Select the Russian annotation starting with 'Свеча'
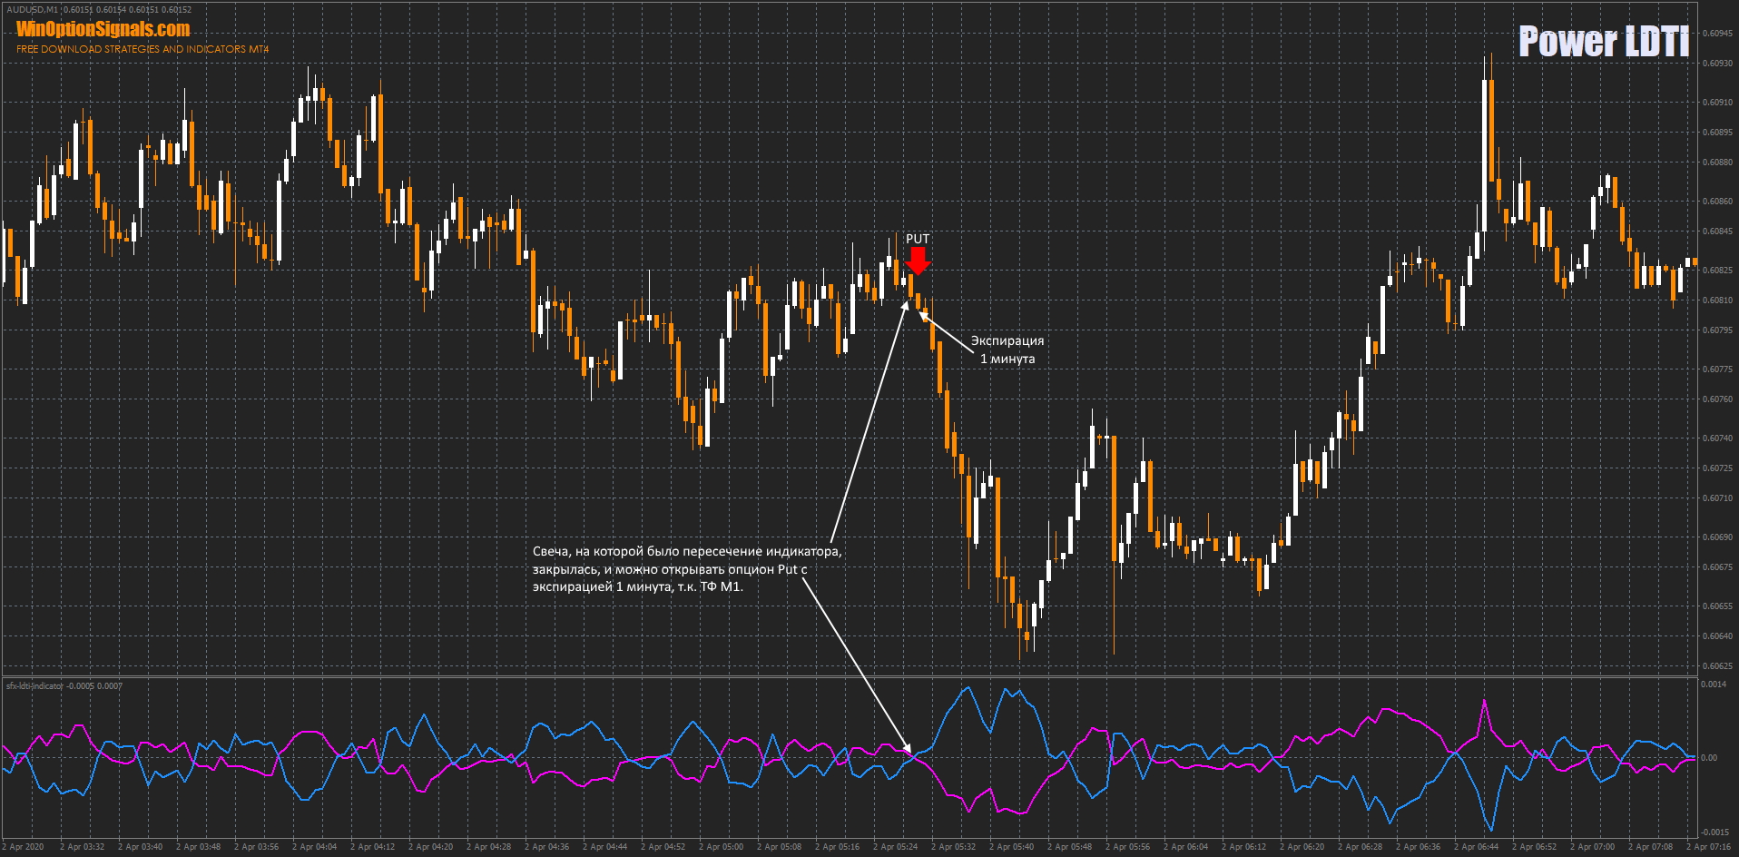The image size is (1739, 857). click(x=686, y=568)
